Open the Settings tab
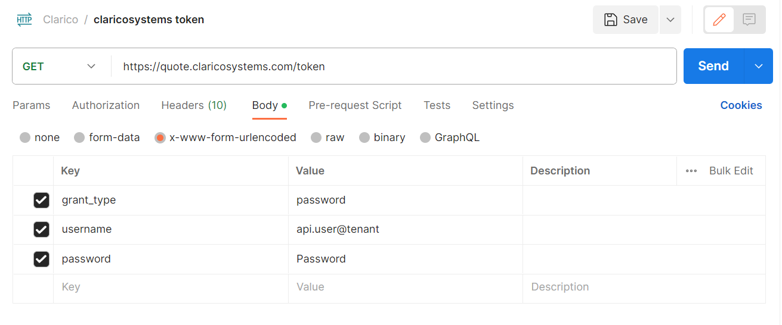 (493, 105)
